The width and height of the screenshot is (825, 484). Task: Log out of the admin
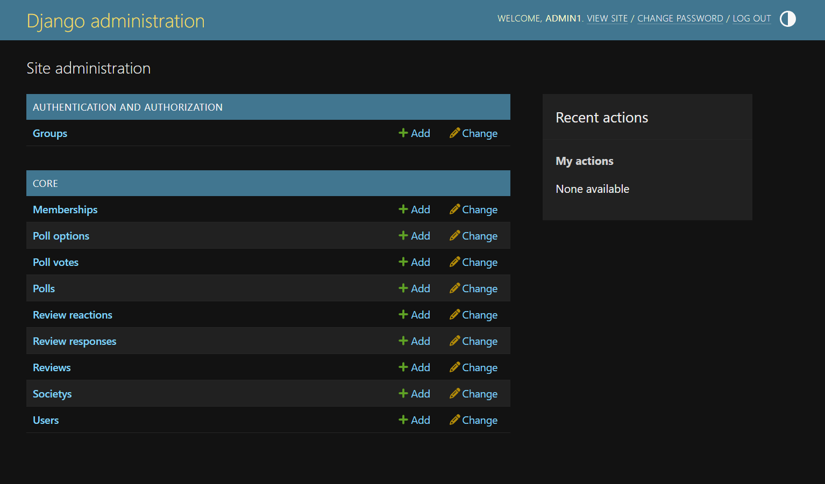752,18
